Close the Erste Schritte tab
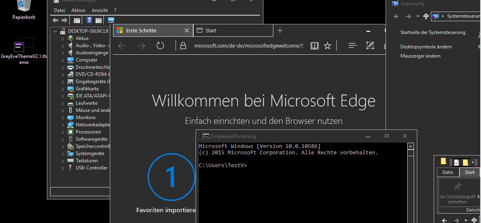 187,30
